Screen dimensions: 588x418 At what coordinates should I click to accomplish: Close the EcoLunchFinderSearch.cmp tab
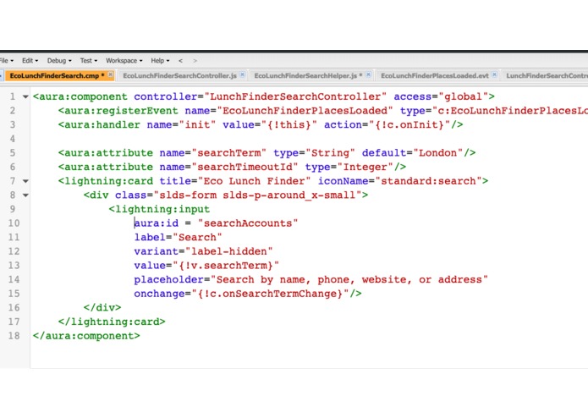tap(111, 74)
